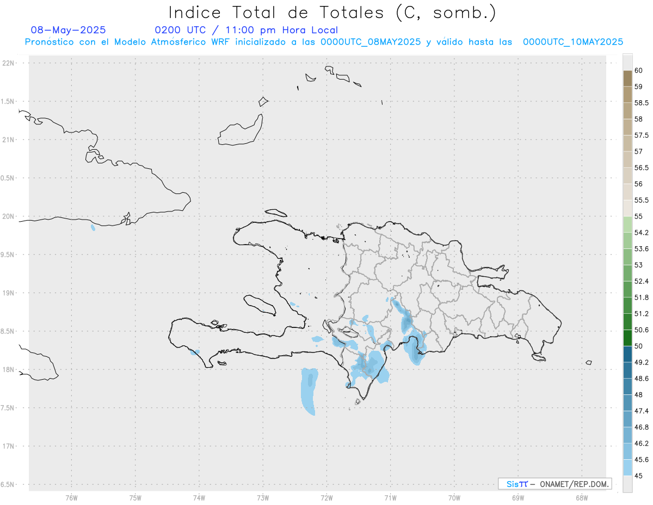Click the dark brown swatch between 59 and 60

coord(627,78)
